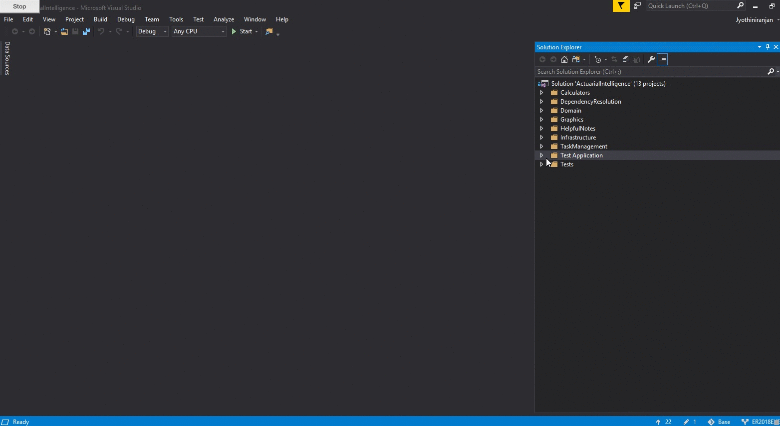
Task: Open the Project menu
Action: [74, 19]
